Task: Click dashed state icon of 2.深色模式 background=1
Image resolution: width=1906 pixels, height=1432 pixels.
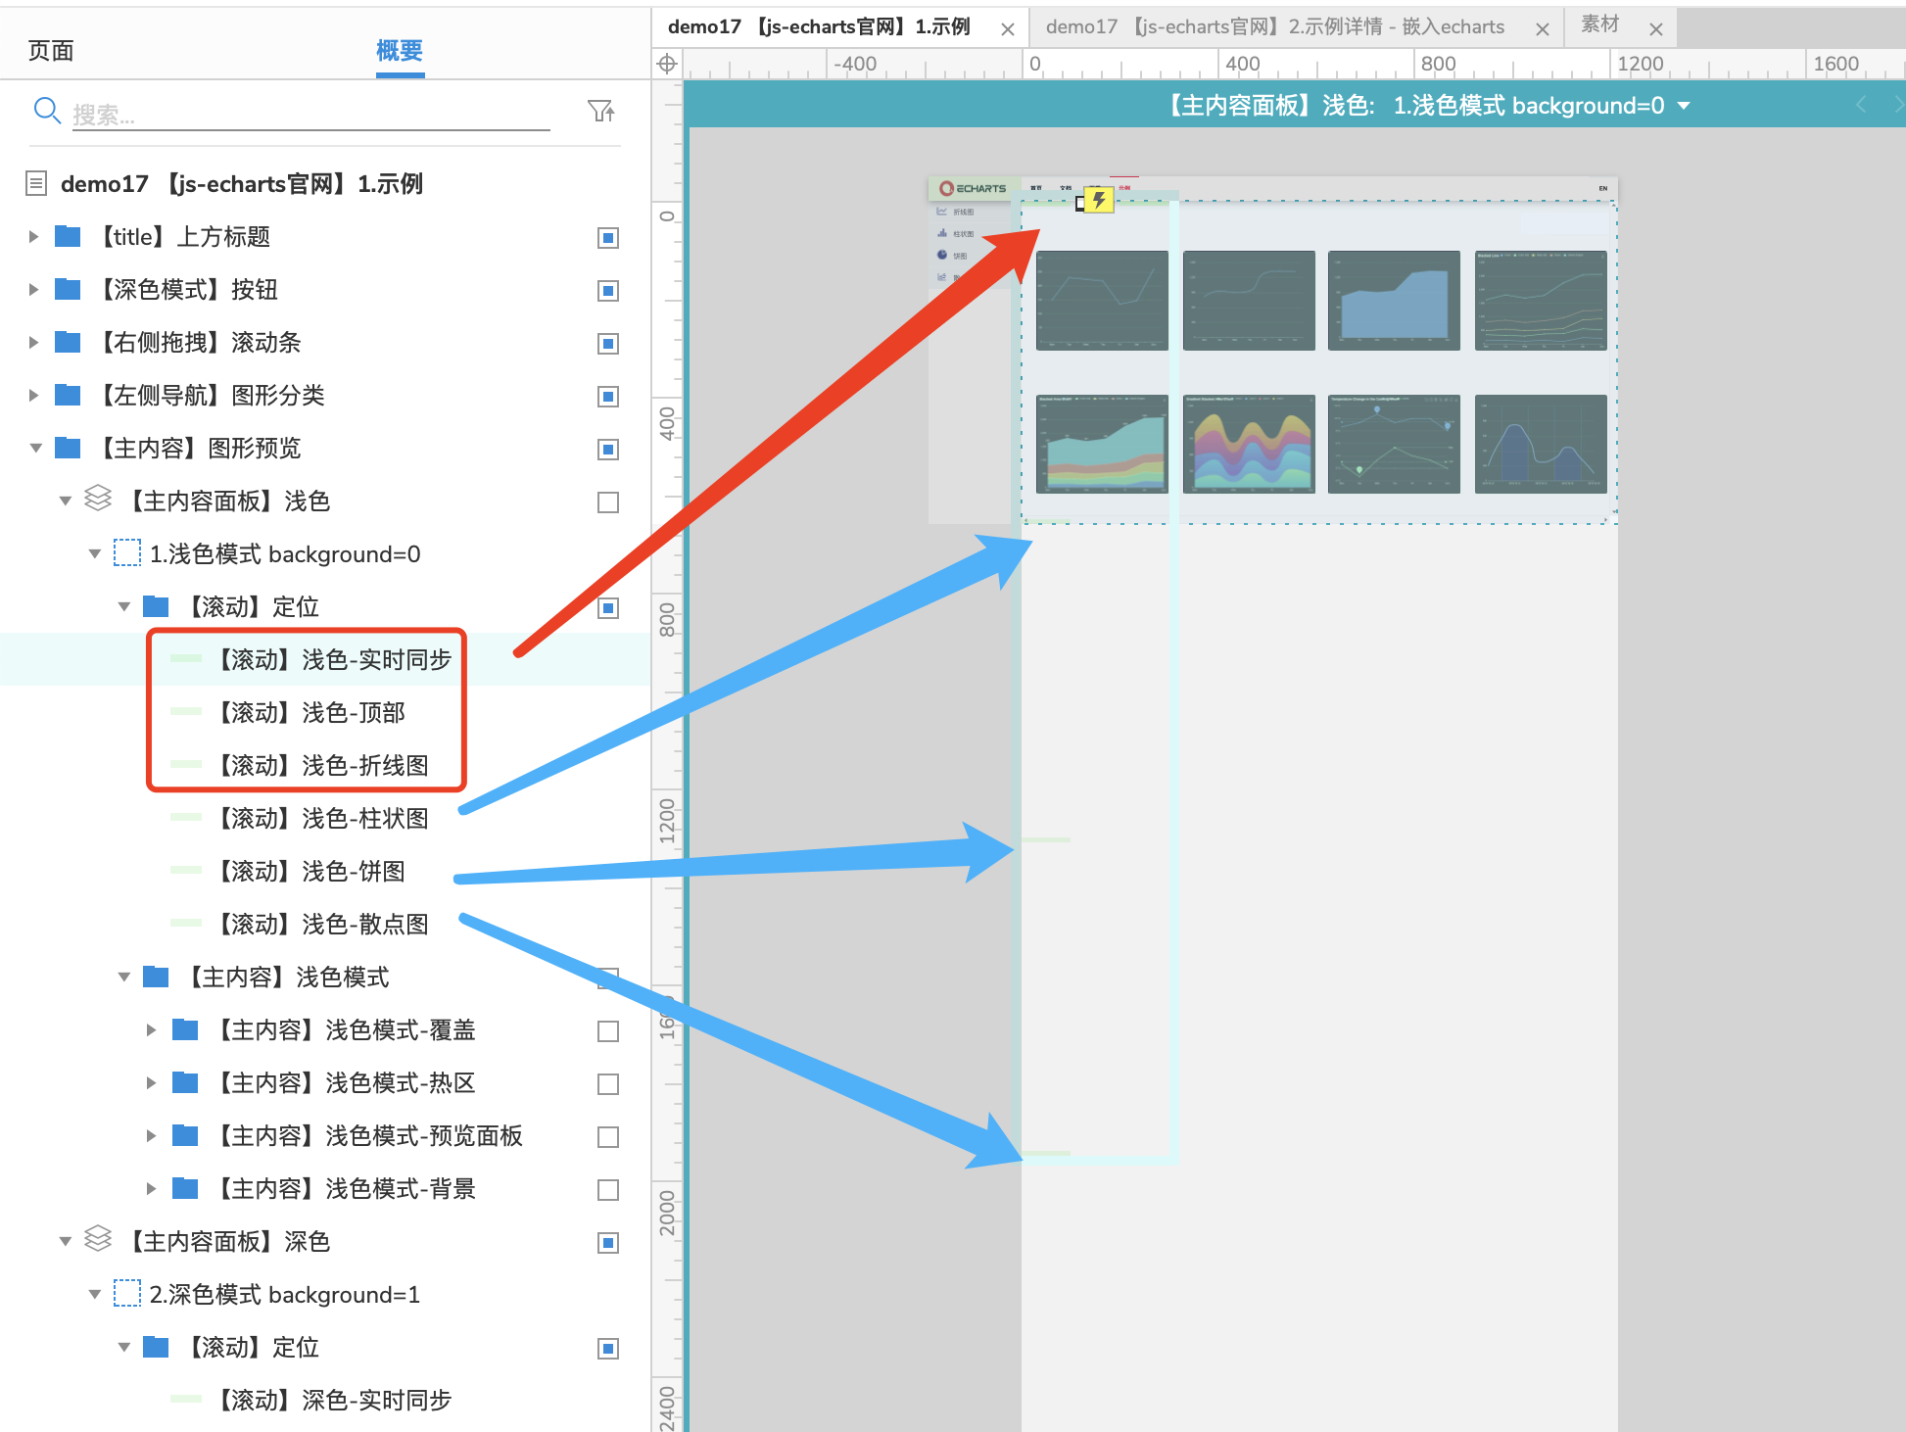Action: coord(127,1293)
